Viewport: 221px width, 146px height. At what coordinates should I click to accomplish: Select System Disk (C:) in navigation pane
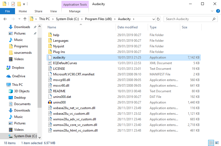(x=19, y=136)
